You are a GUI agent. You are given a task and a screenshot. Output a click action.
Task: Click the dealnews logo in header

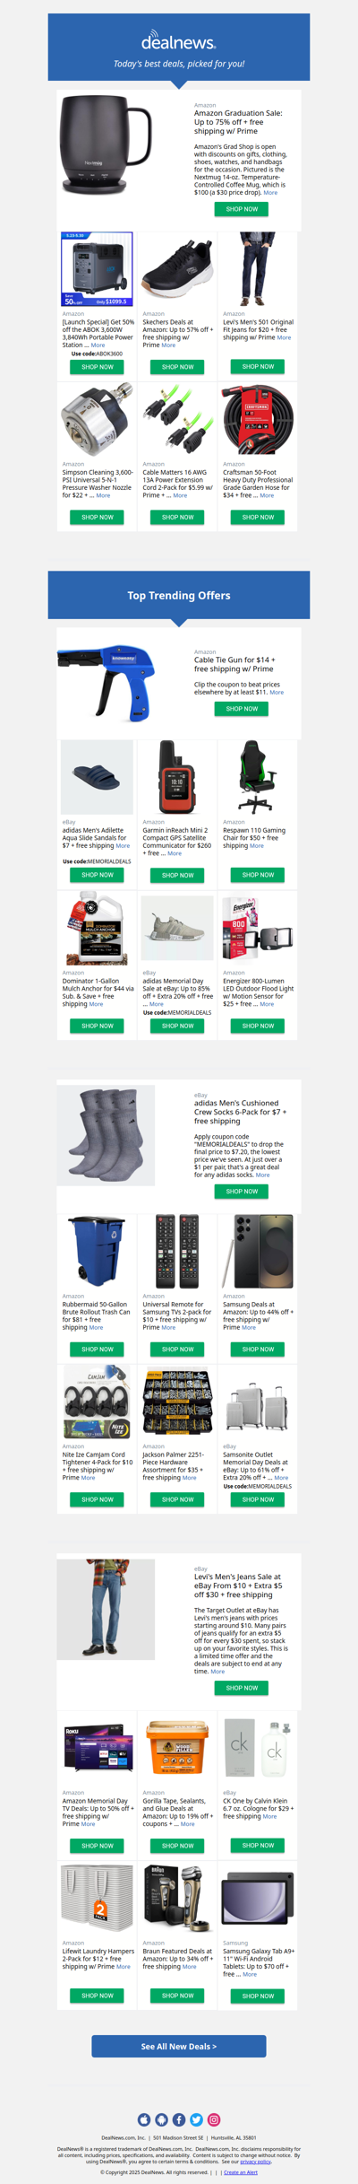tap(179, 41)
